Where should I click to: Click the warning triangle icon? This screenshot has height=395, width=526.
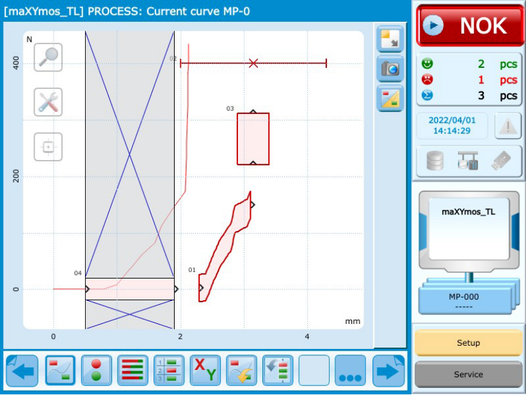(x=508, y=126)
